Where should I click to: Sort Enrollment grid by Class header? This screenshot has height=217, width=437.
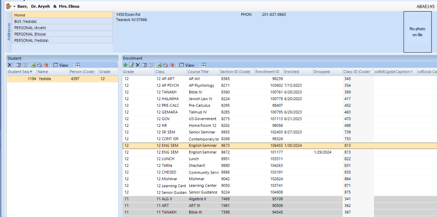click(171, 72)
